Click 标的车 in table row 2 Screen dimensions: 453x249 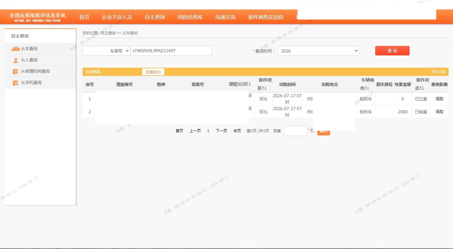(x=365, y=112)
